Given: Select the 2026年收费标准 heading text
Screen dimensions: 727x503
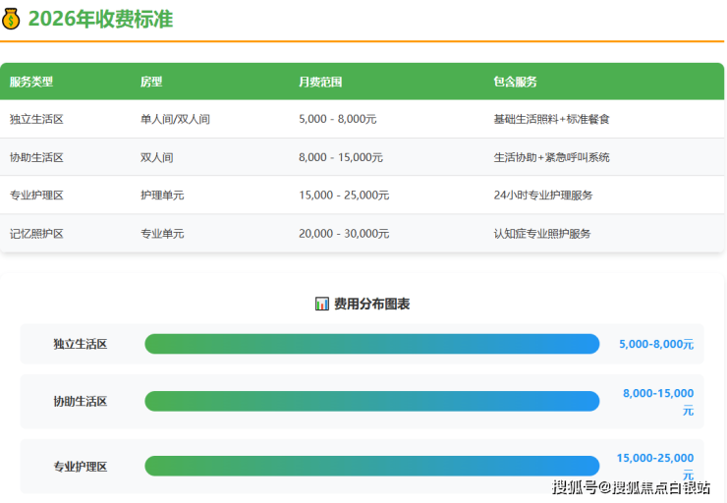Looking at the screenshot, I should click(x=100, y=20).
